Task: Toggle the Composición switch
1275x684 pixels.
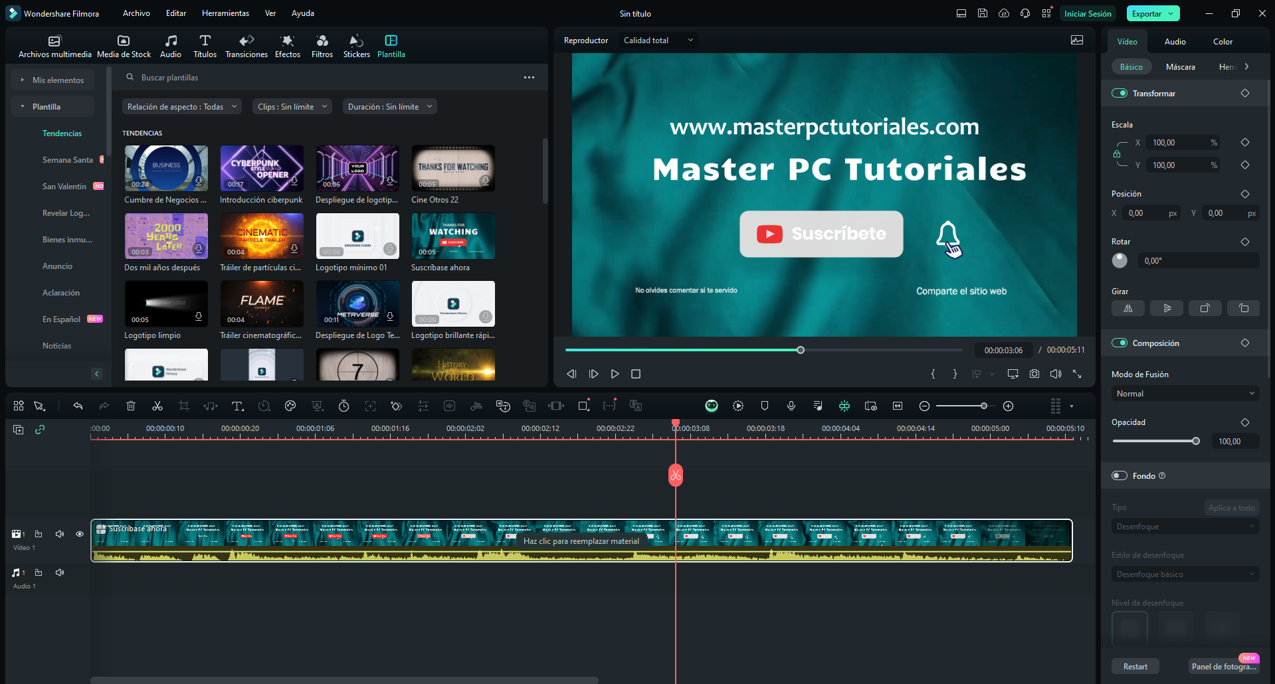Action: click(1120, 343)
